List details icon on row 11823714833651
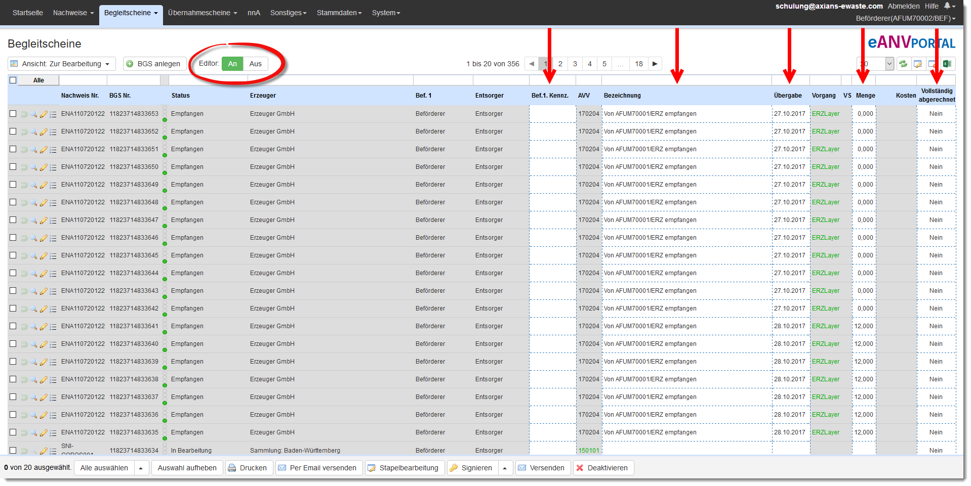Viewport: 971px width, 486px height. (53, 150)
